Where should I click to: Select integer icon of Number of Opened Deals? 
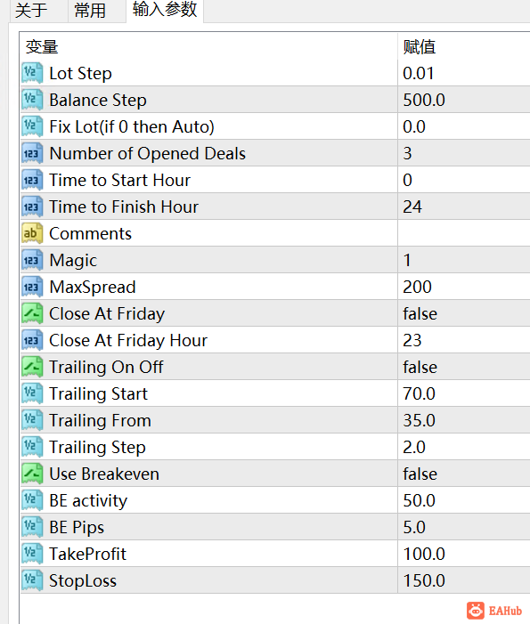click(x=32, y=153)
